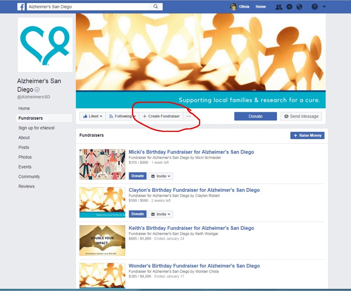Click the search magnifier icon
Screen dimensions: 351x291
point(155,7)
